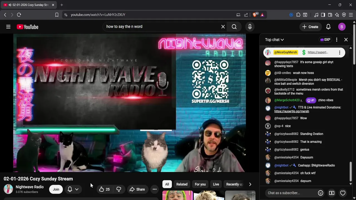Click the browser address bar URL
This screenshot has height=200, width=356.
click(98, 15)
